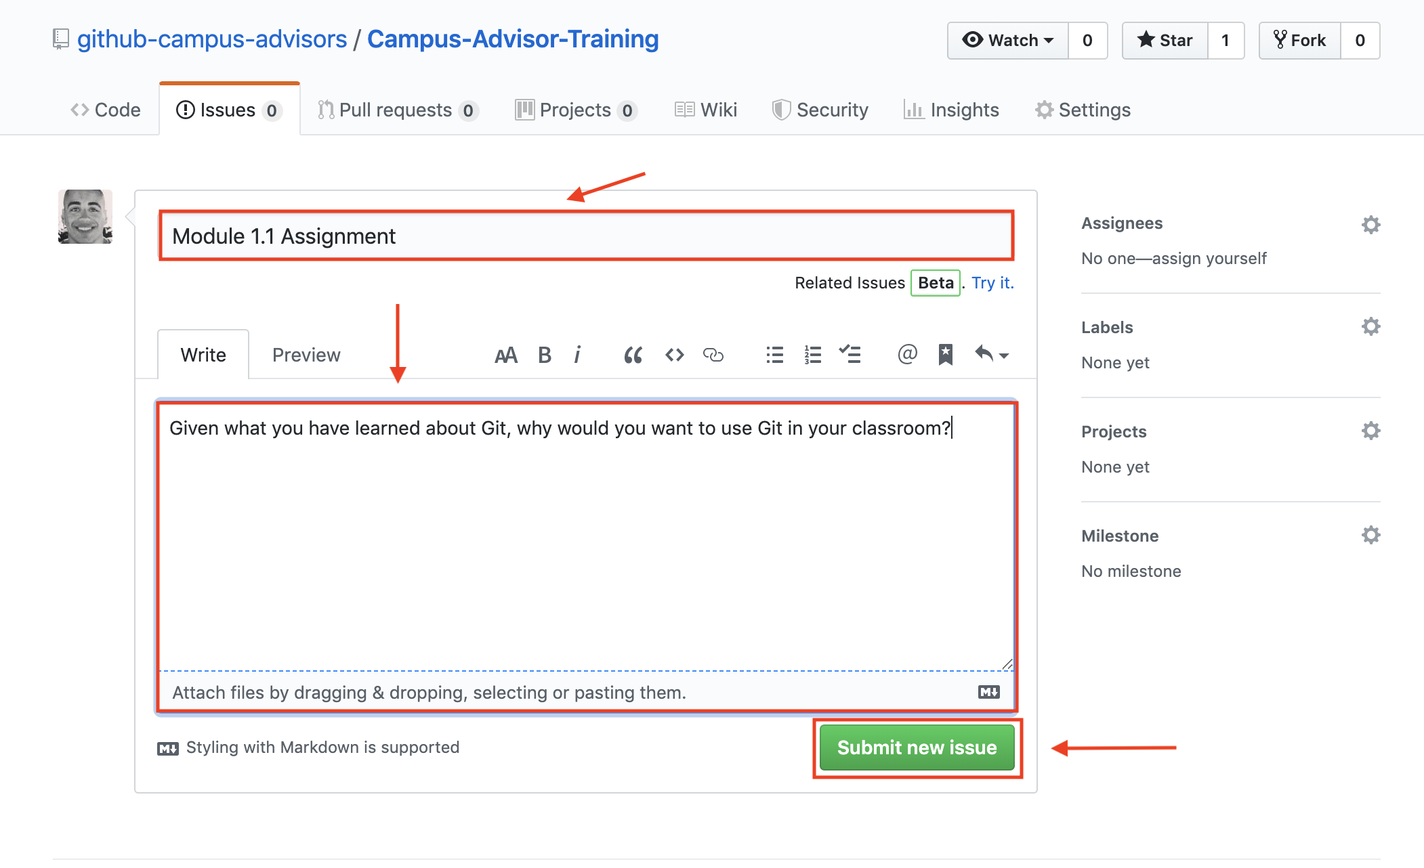Add a numbered list

[812, 355]
